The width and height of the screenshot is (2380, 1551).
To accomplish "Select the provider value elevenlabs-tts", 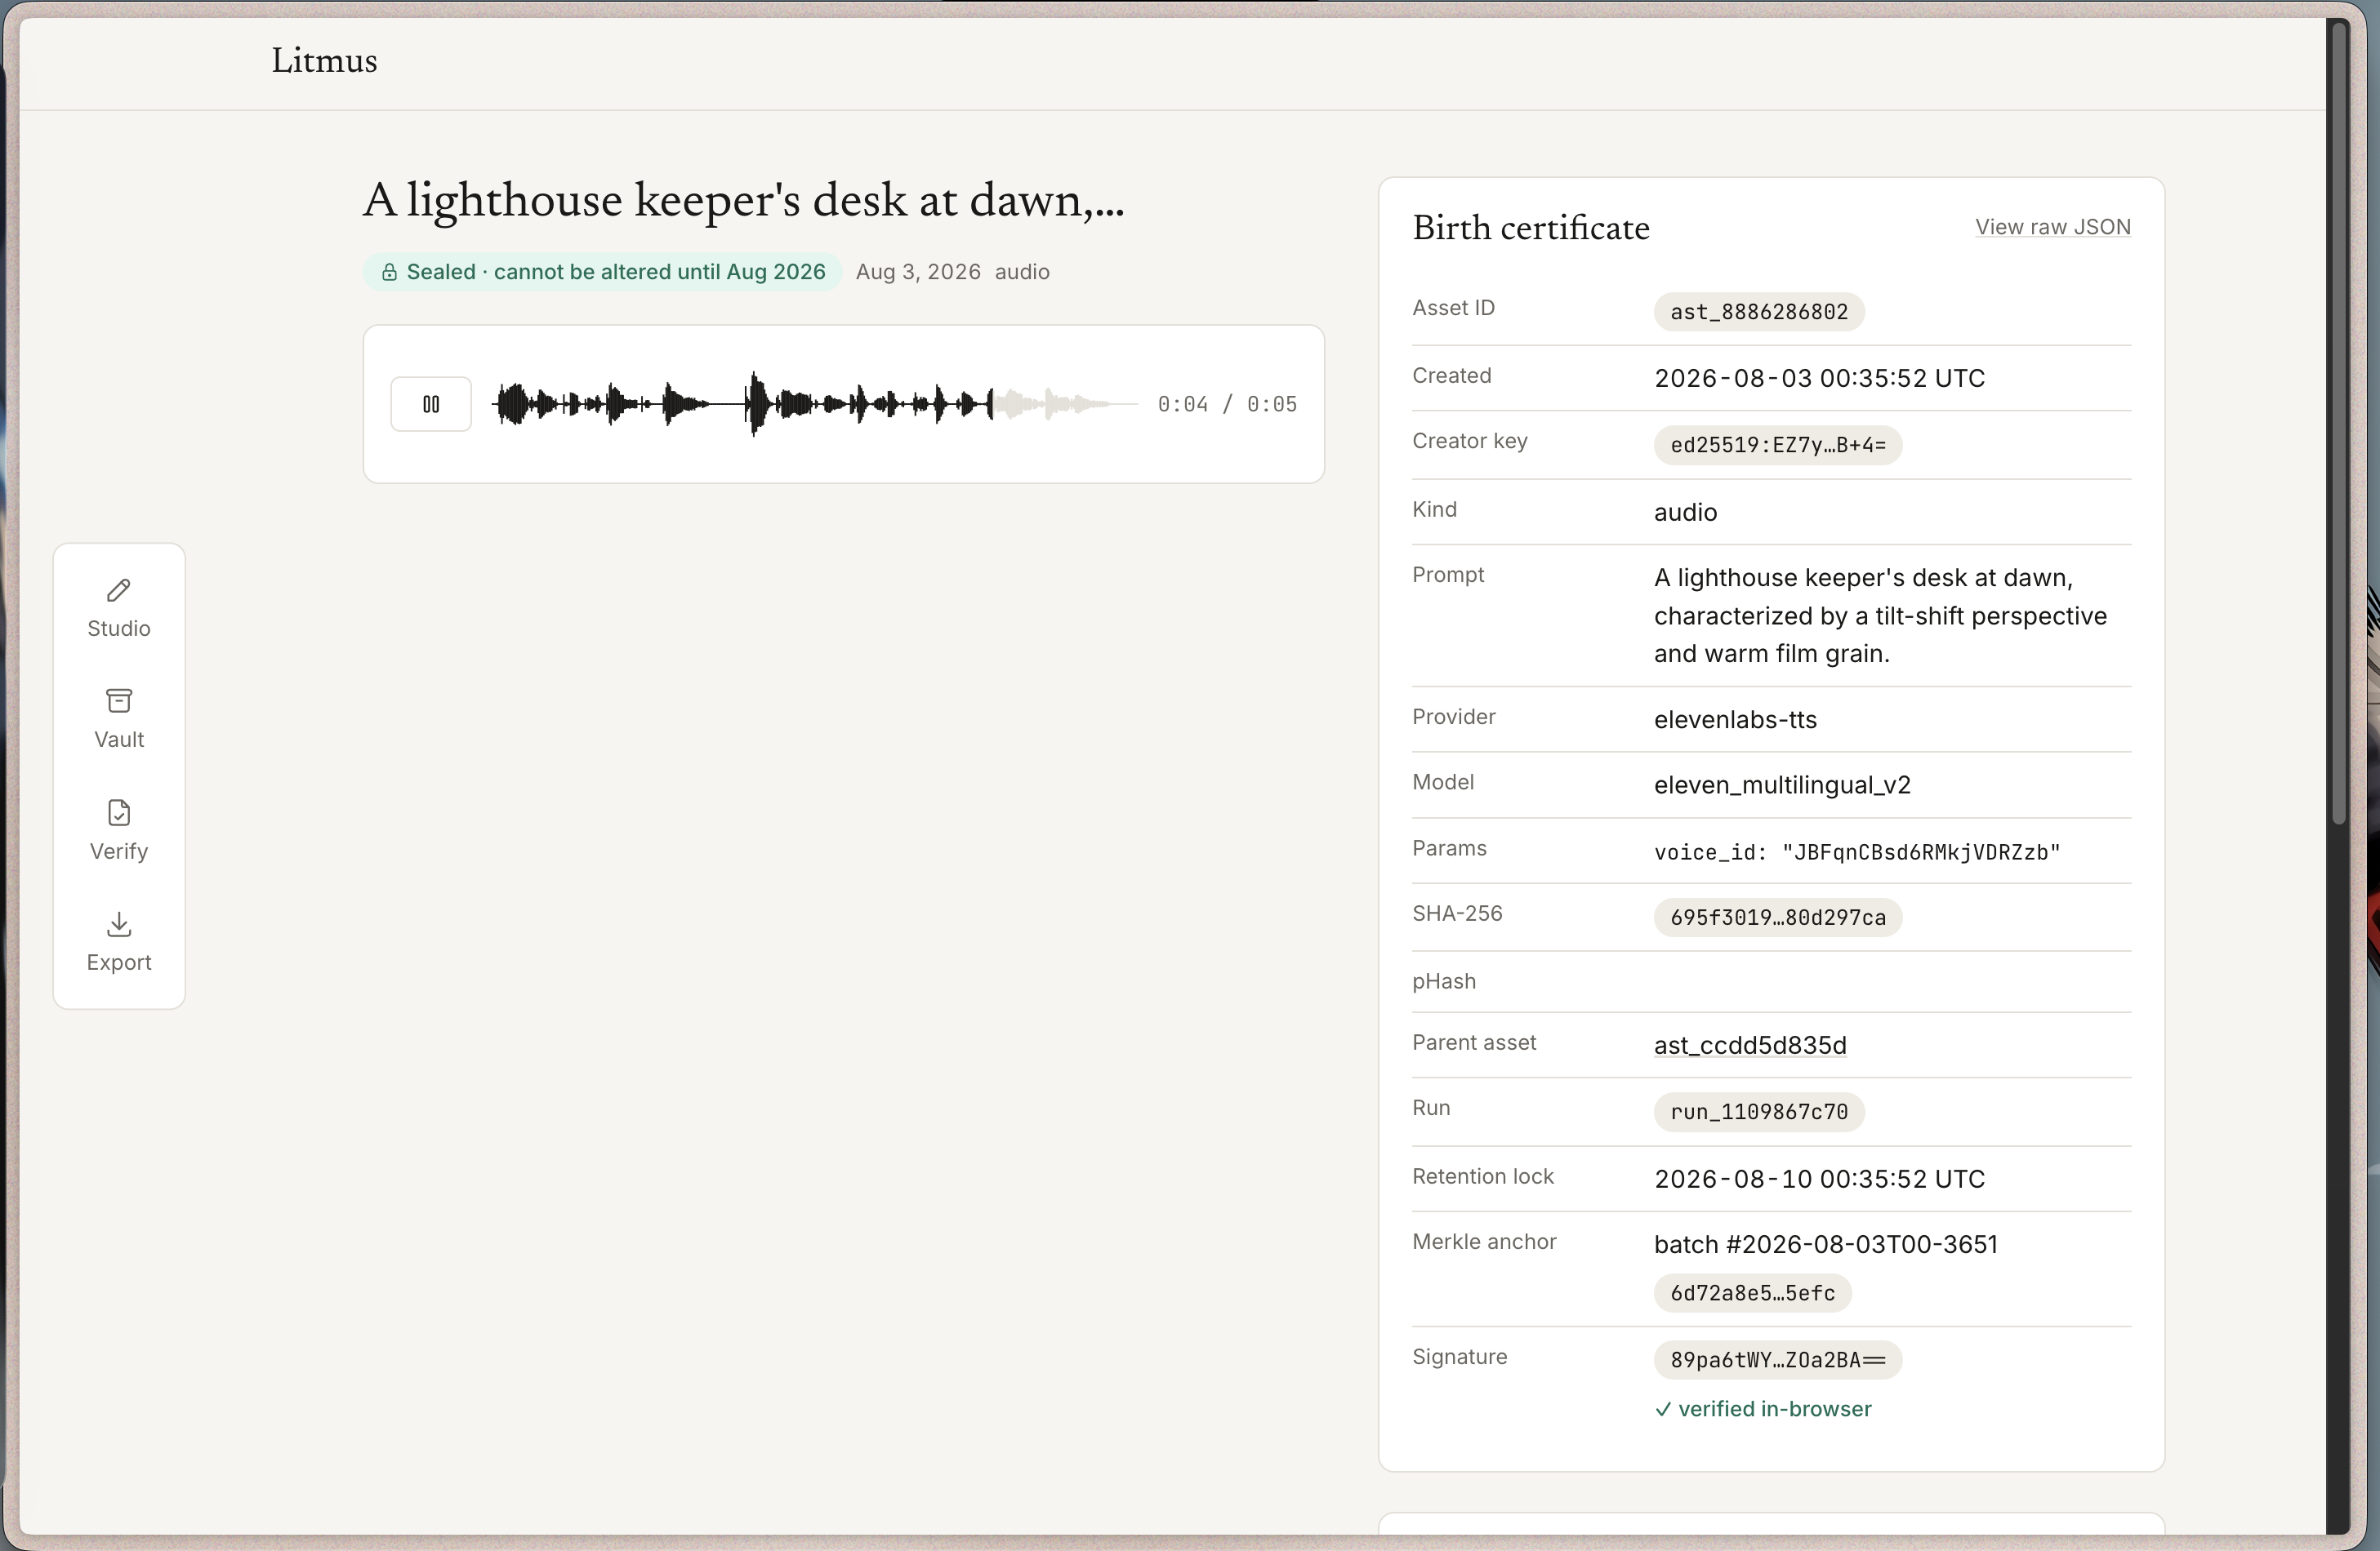I will [x=1735, y=719].
